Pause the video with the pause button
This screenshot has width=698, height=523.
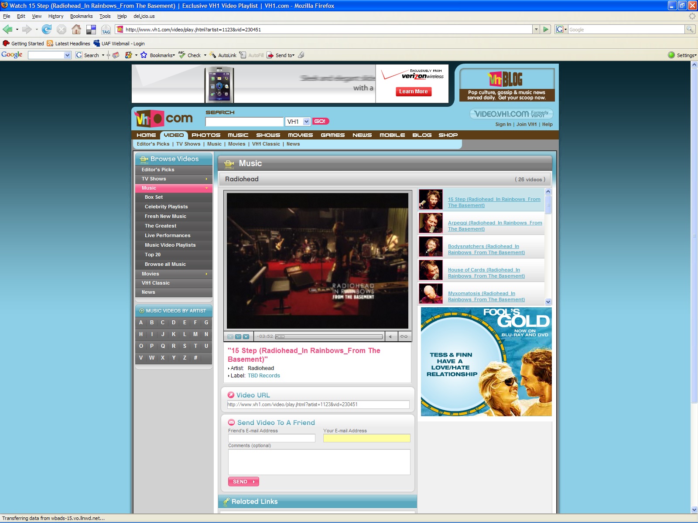[238, 336]
